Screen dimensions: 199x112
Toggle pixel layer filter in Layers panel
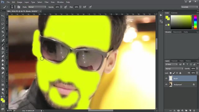click(x=180, y=64)
